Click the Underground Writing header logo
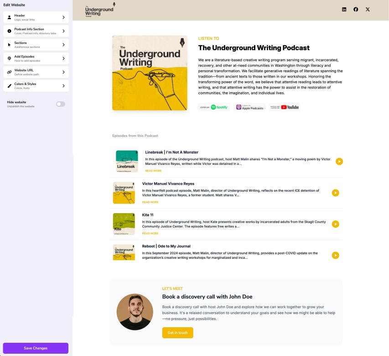This screenshot has width=389, height=356. [100, 10]
